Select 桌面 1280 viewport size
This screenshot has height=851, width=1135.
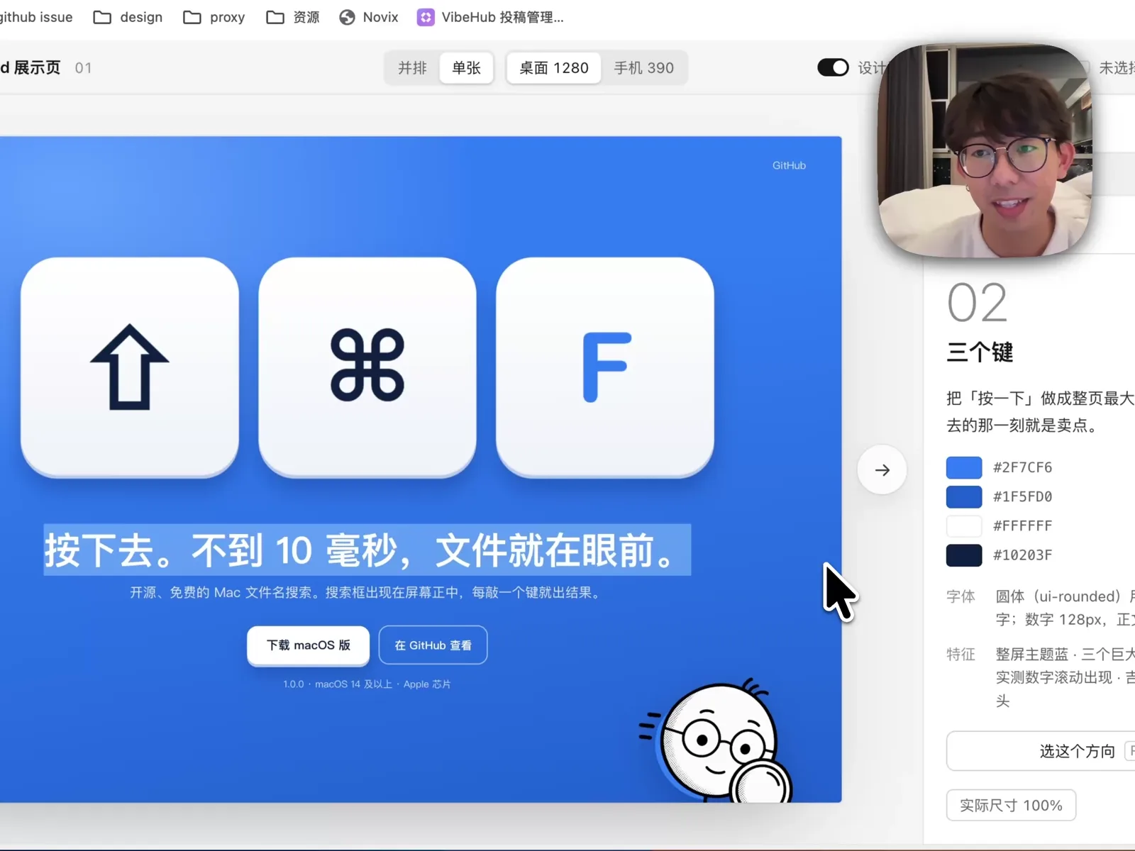point(554,68)
